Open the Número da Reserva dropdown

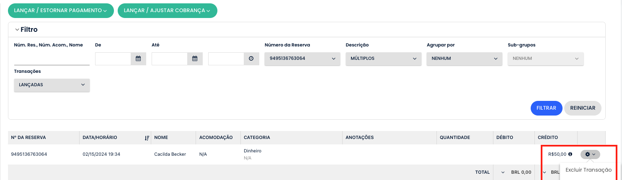302,59
